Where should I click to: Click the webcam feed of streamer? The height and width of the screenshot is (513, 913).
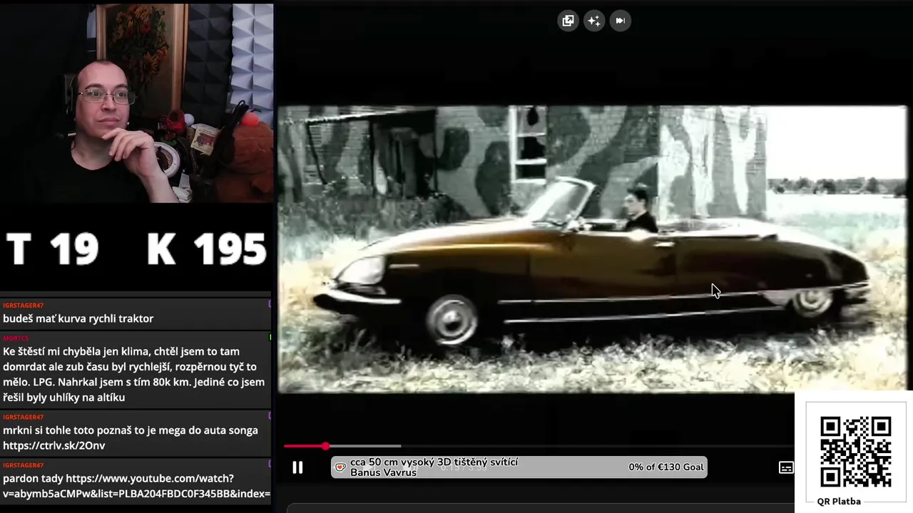(x=136, y=103)
